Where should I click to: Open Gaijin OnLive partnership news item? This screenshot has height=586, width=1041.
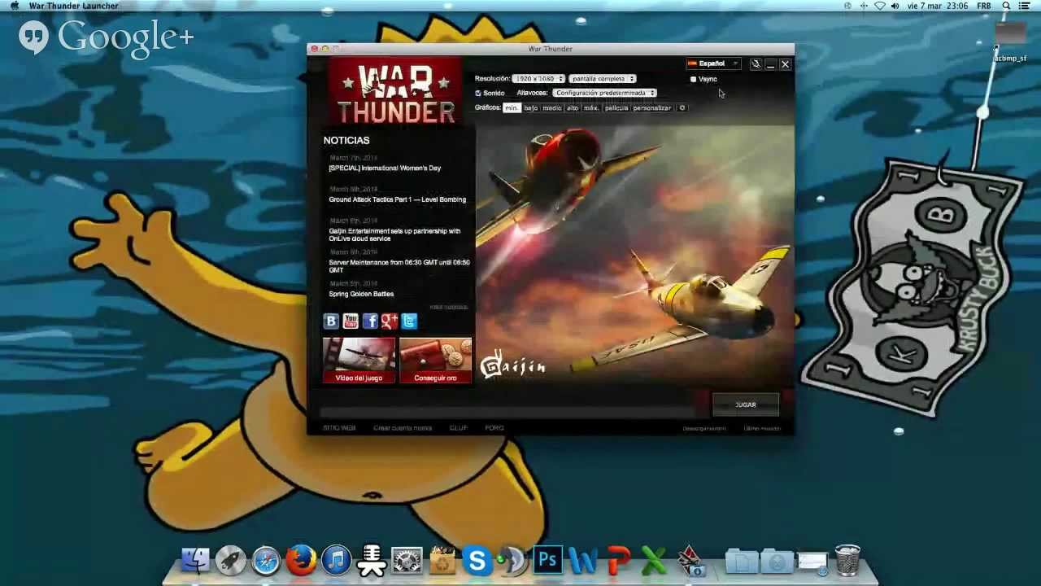[394, 234]
